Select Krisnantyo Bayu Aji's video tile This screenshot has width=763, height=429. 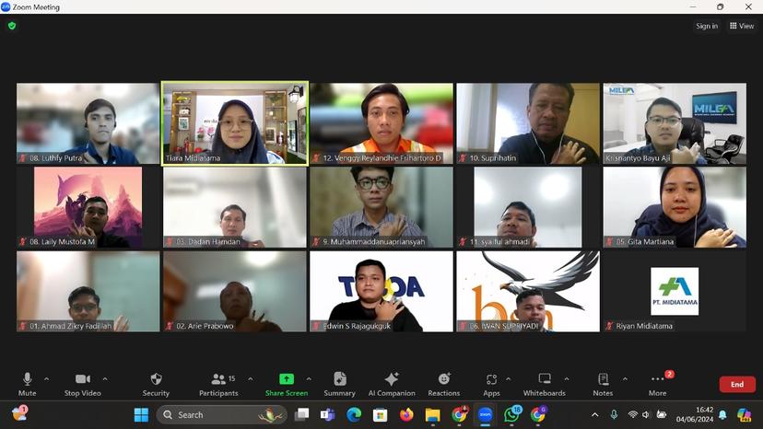[x=675, y=123]
